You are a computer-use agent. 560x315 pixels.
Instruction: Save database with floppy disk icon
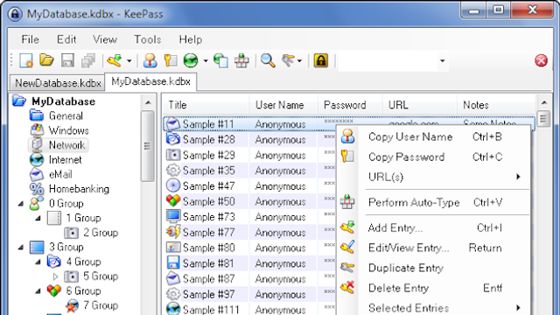pyautogui.click(x=67, y=60)
